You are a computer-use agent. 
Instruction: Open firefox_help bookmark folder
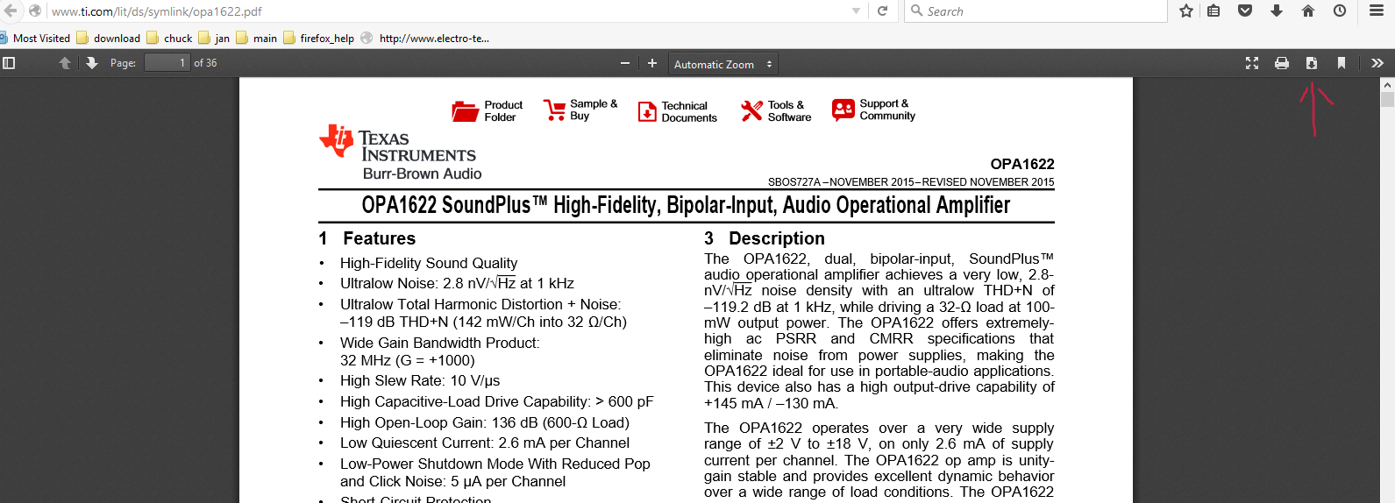(x=319, y=39)
